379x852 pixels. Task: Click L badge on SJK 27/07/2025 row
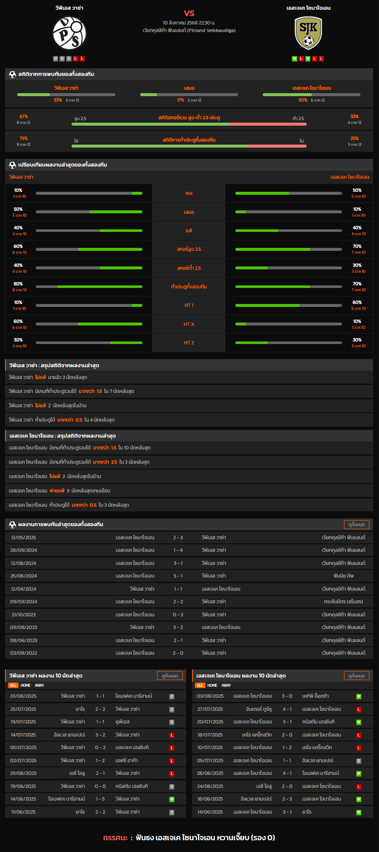[x=359, y=710]
